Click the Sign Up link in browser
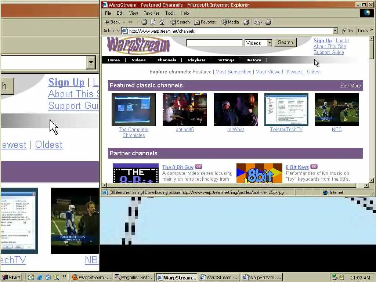Viewport: 376px width, 282px height. (x=322, y=40)
